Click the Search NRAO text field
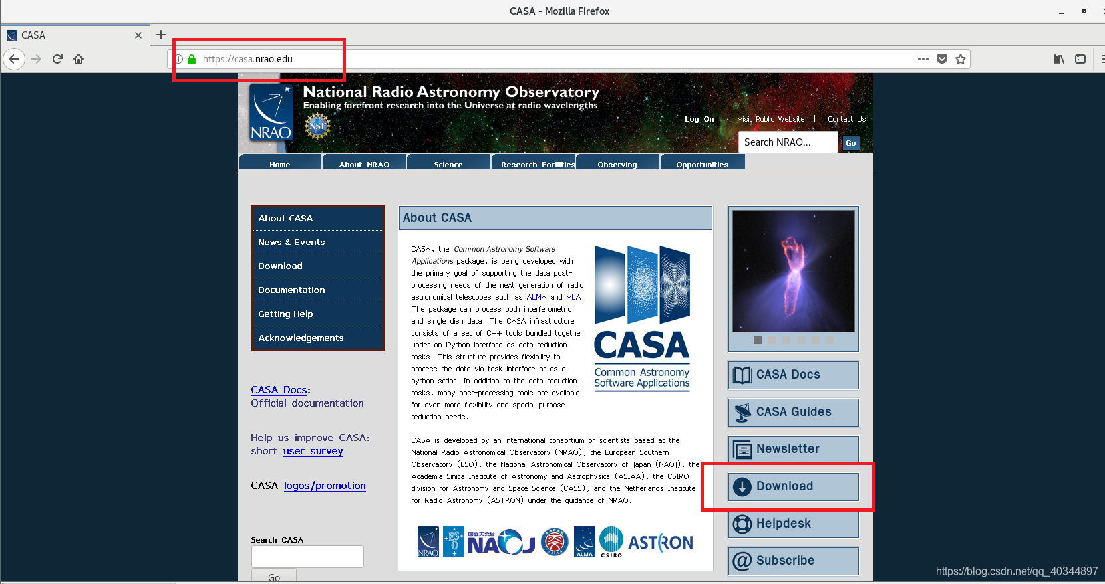 click(788, 142)
